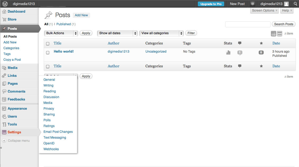Click the Tools icon in sidebar
Image resolution: width=299 pixels, height=167 pixels.
(x=4, y=124)
